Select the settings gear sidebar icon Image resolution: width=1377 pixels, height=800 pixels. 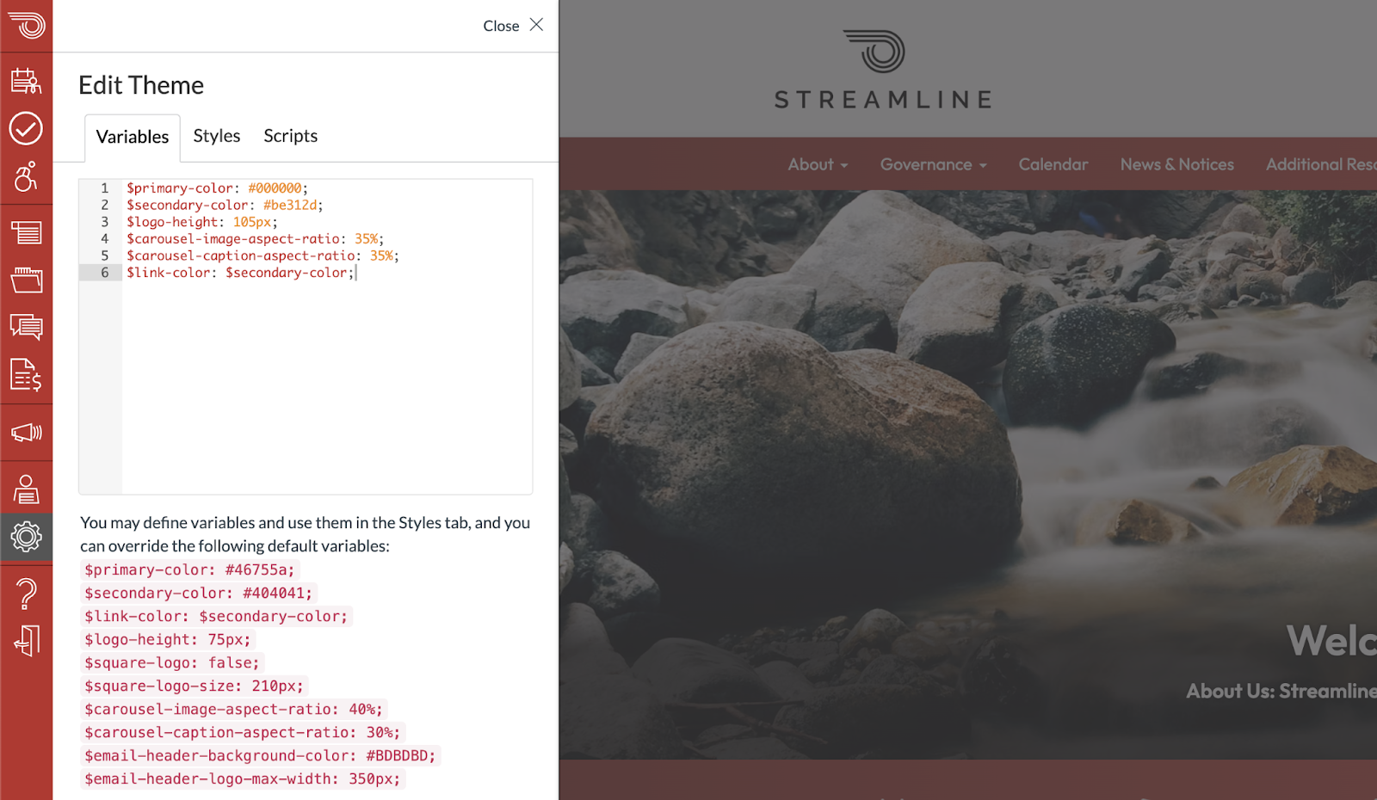click(x=26, y=537)
